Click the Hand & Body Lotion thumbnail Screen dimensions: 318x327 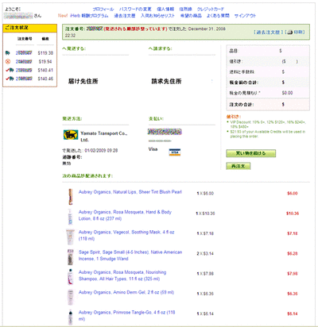pyautogui.click(x=70, y=217)
